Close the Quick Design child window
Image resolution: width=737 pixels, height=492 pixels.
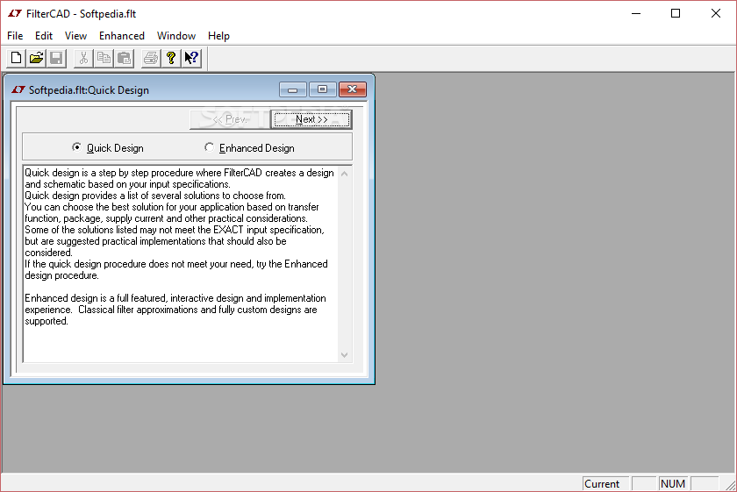(x=353, y=89)
